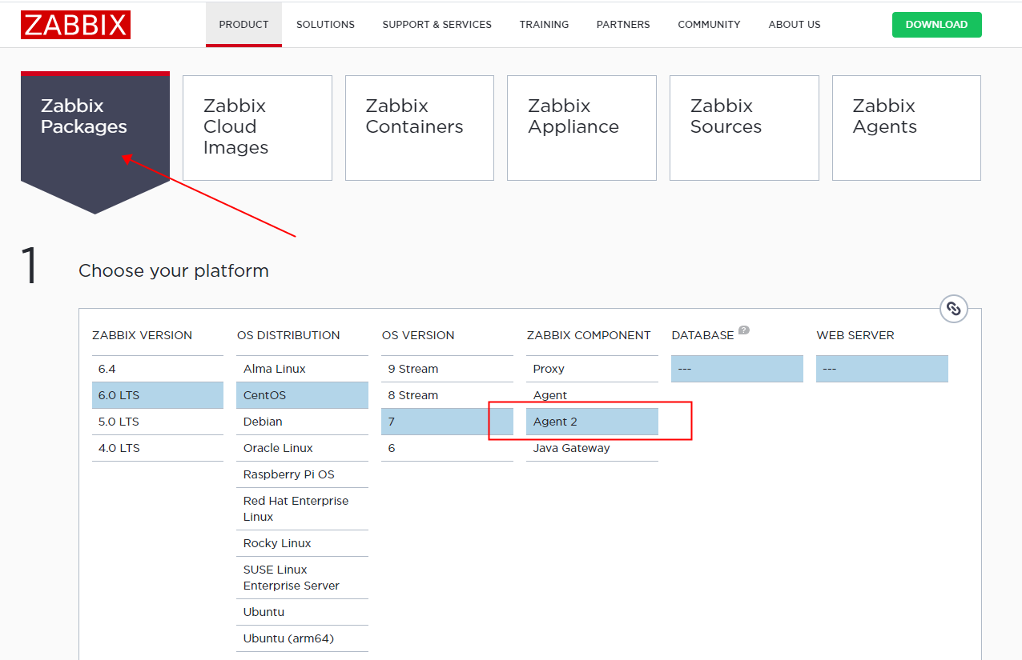The height and width of the screenshot is (660, 1022).
Task: Choose the Java Gateway component
Action: tap(592, 448)
